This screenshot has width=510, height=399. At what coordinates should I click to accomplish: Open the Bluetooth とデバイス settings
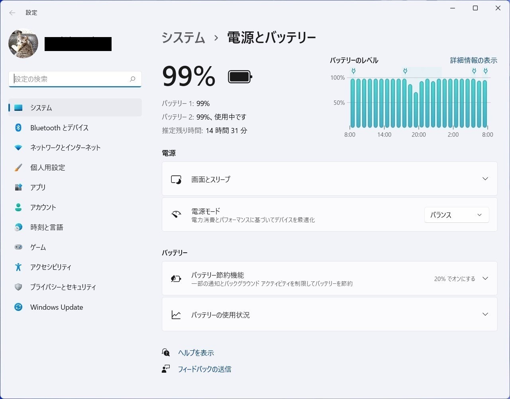[x=75, y=128]
